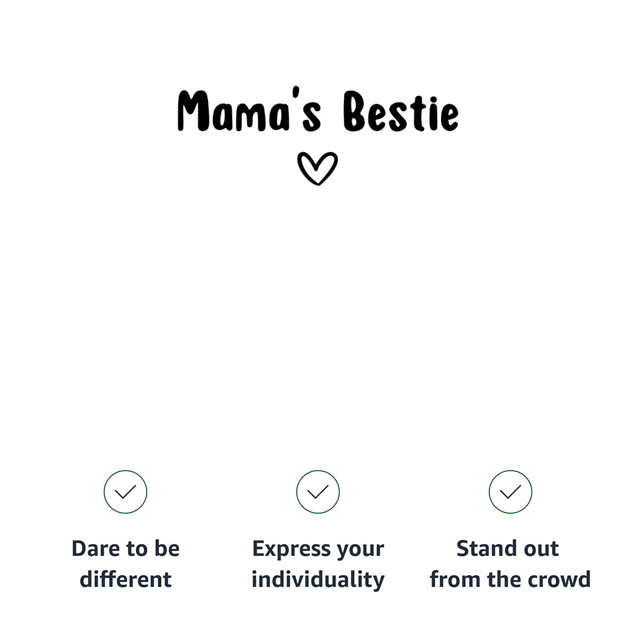Select the Dare to be different caption
Screen dimensions: 636x636
click(x=125, y=564)
